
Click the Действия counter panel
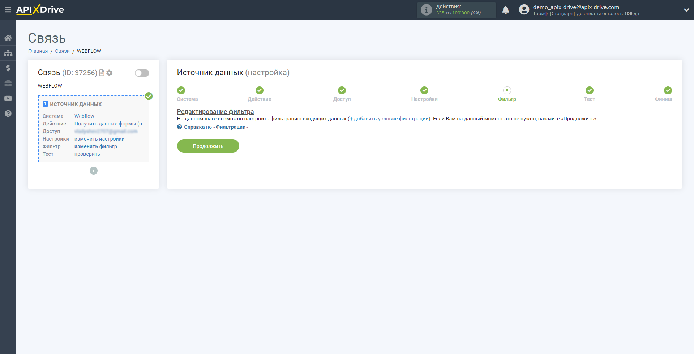click(456, 10)
